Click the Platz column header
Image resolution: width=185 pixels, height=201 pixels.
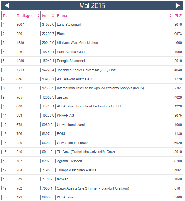[7, 16]
